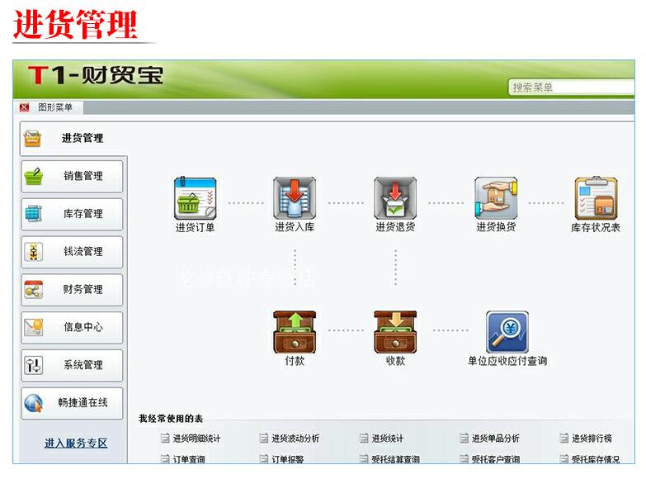The image size is (646, 479).
Task: Open the 进货换货 exchange icon
Action: 496,198
